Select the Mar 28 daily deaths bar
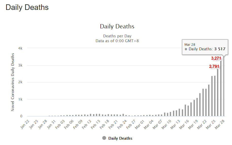 224,86
